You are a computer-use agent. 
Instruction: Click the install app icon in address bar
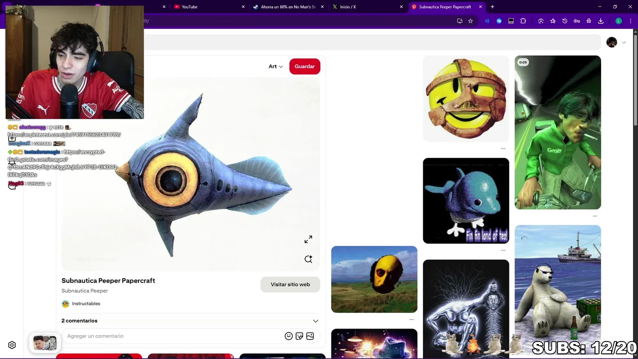click(460, 21)
